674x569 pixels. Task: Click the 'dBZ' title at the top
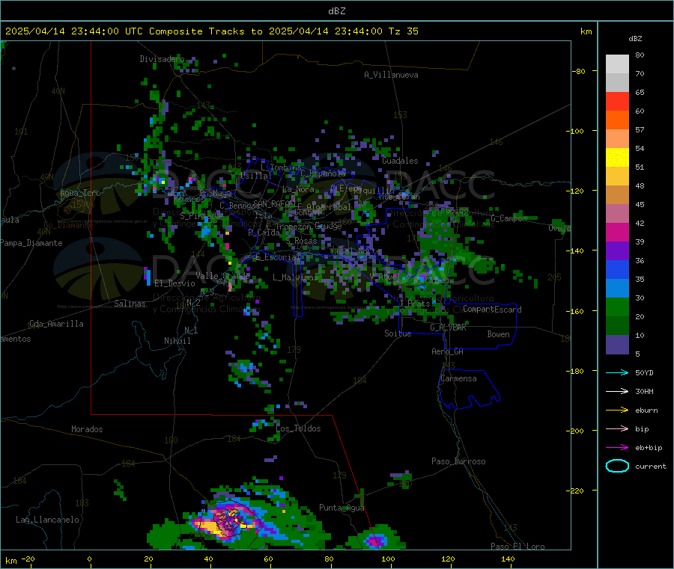(x=336, y=10)
